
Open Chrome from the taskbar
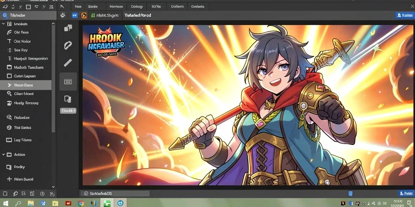click(81, 203)
